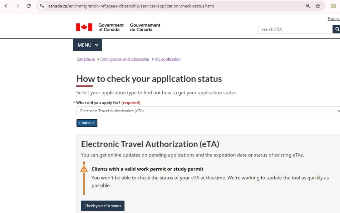Switch site language via the Français link

[x=333, y=19]
